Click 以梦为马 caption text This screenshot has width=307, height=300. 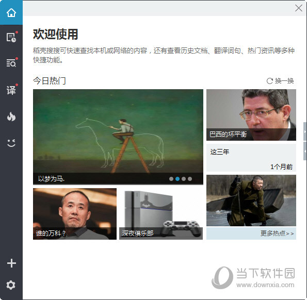point(51,179)
